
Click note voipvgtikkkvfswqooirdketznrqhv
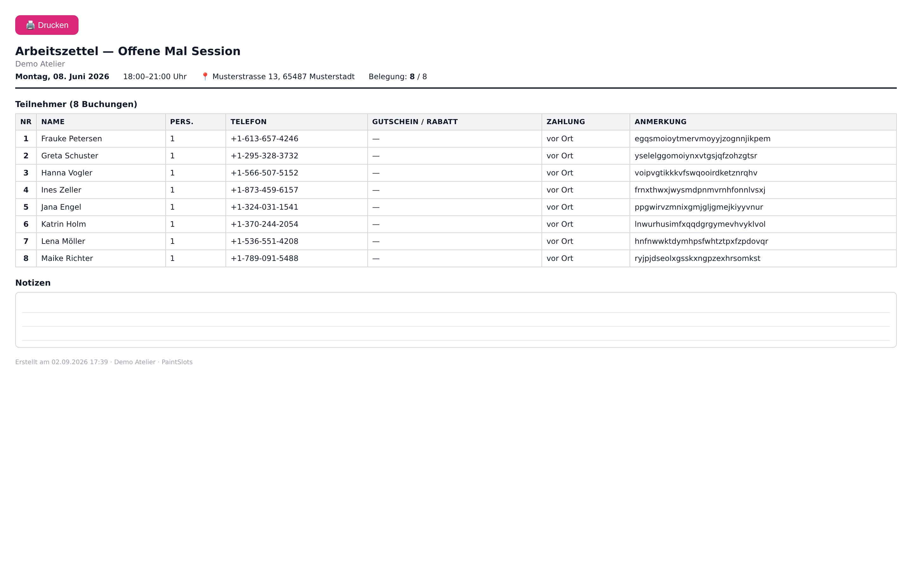pos(696,173)
